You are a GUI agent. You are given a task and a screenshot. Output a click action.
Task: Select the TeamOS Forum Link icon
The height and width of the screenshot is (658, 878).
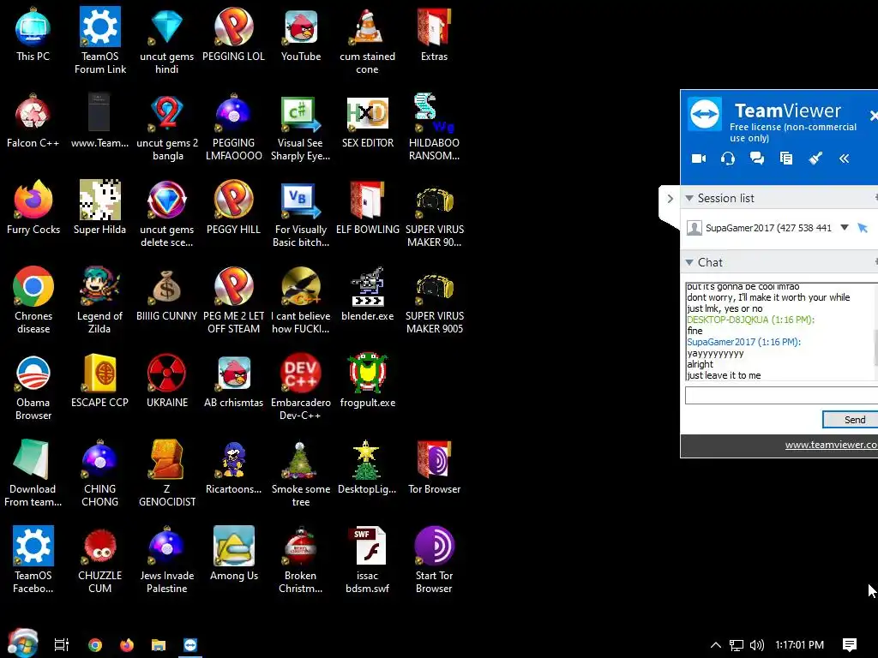pyautogui.click(x=100, y=41)
